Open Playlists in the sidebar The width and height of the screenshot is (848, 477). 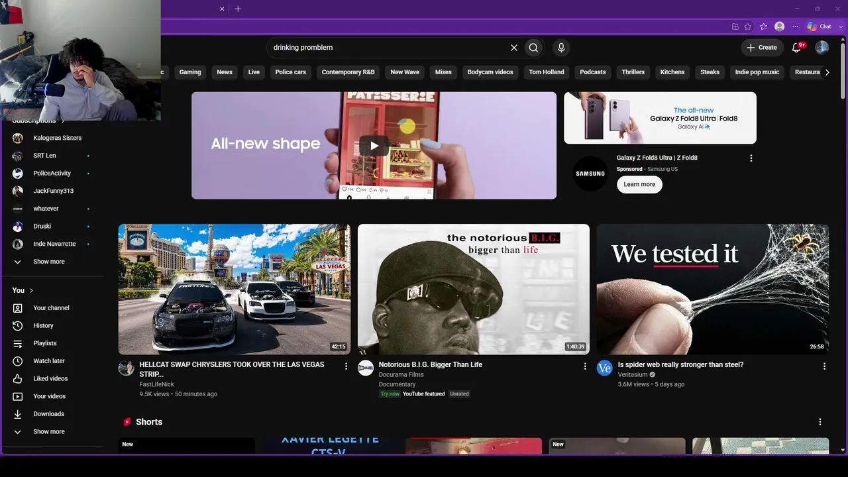(52, 343)
